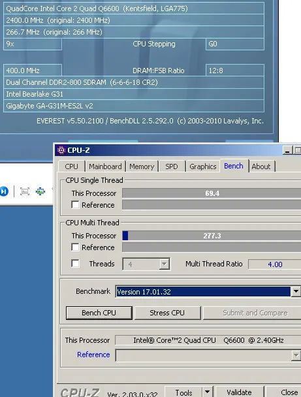Select the Version 17.01.32 benchmark field

pyautogui.click(x=203, y=292)
